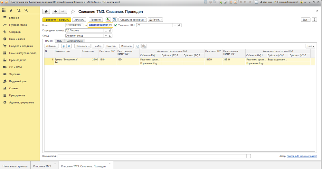The height and width of the screenshot is (169, 322).
Task: Expand the Склад dropdown arrow
Action: click(106, 36)
